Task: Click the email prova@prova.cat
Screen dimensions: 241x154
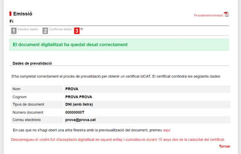Action: [x=80, y=120]
